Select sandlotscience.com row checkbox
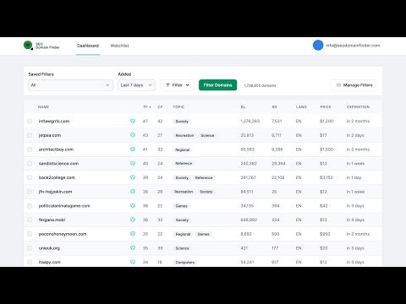 coord(30,163)
